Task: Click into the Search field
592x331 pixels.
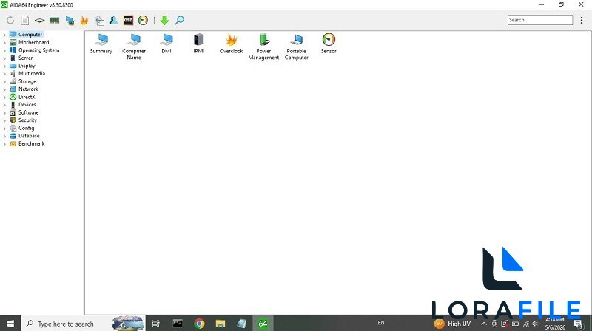Action: (x=540, y=20)
